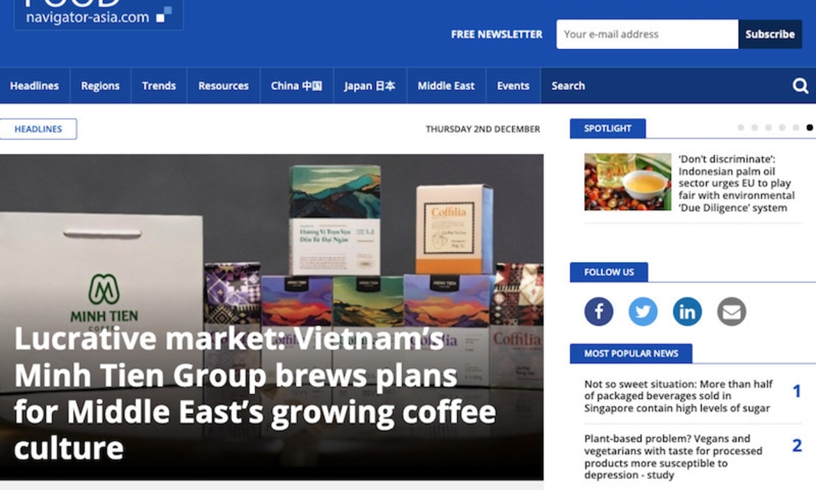Click the Subscribe button

coord(769,34)
